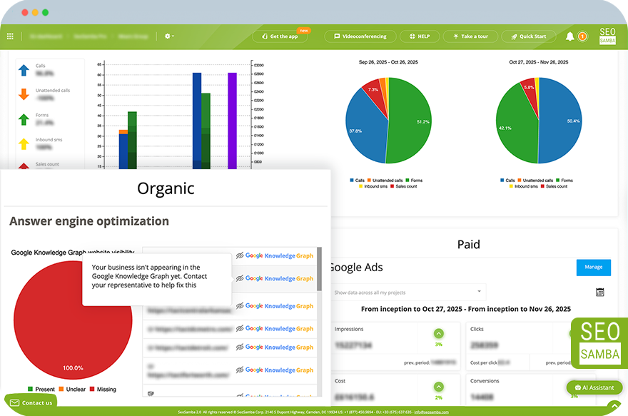Click the Knowledge Graph tooltip message
Viewport: 628px width, 416px height.
coord(149,276)
